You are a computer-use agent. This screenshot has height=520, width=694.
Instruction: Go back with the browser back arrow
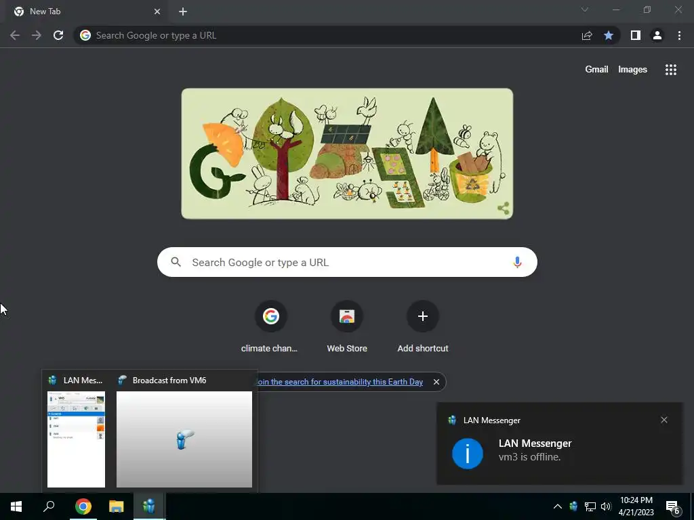(15, 35)
